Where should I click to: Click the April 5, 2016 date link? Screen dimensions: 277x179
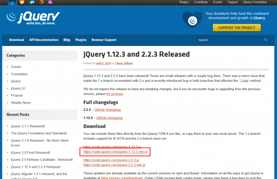pos(103,63)
